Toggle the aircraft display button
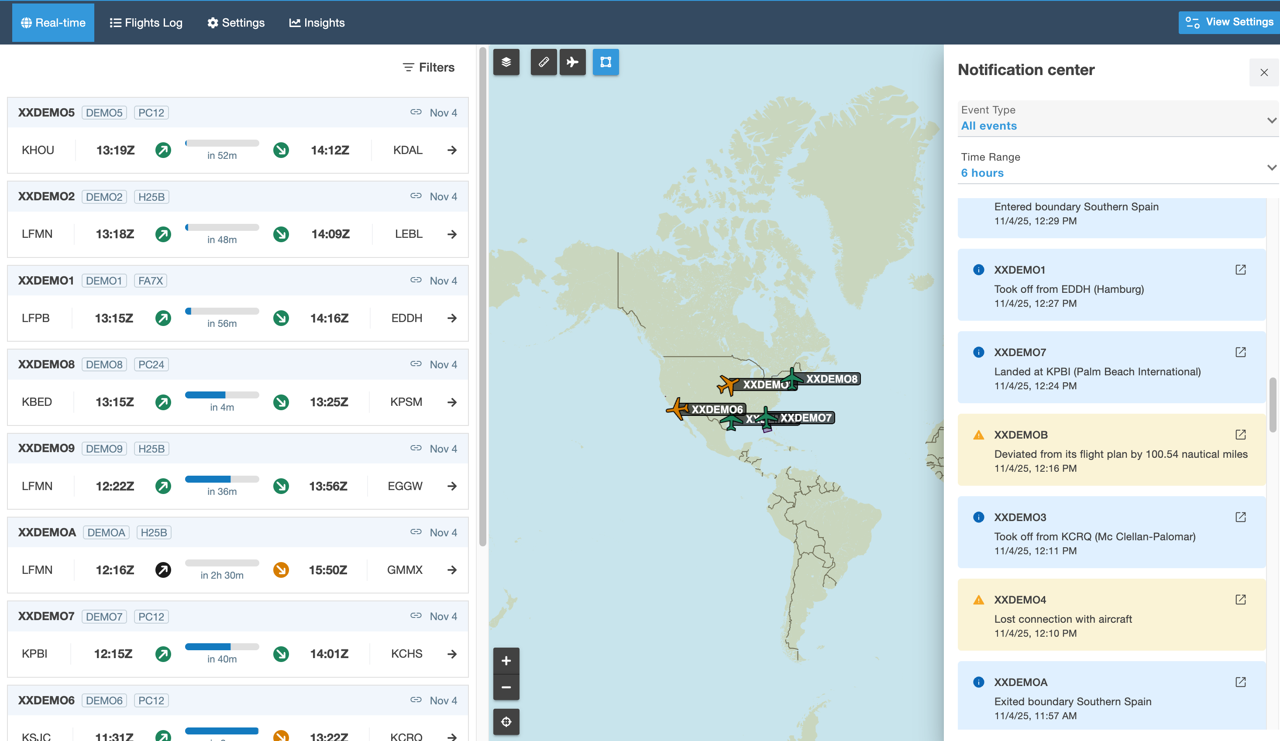1280x741 pixels. click(572, 62)
